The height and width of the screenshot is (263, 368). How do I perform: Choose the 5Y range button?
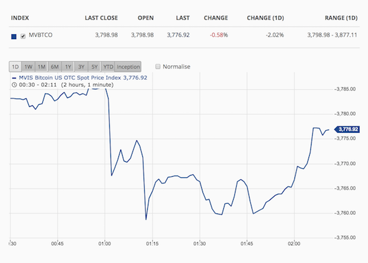[94, 67]
